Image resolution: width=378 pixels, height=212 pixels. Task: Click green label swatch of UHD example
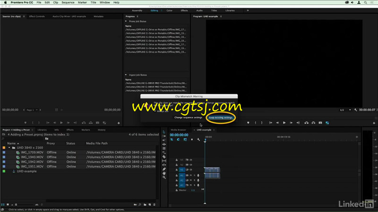coord(4,171)
